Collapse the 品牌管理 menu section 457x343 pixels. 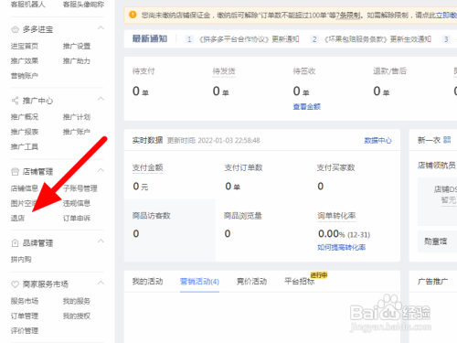[x=101, y=241]
